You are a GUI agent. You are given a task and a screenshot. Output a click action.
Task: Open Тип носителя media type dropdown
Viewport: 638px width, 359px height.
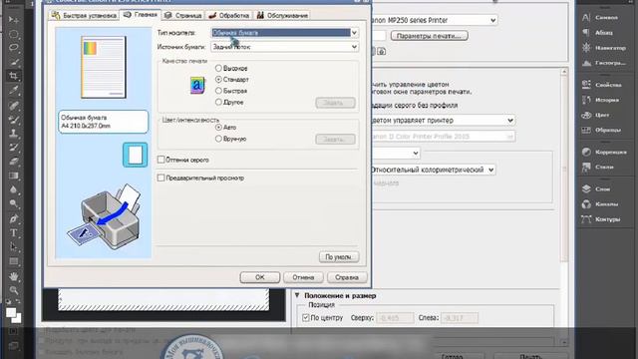[x=284, y=33]
